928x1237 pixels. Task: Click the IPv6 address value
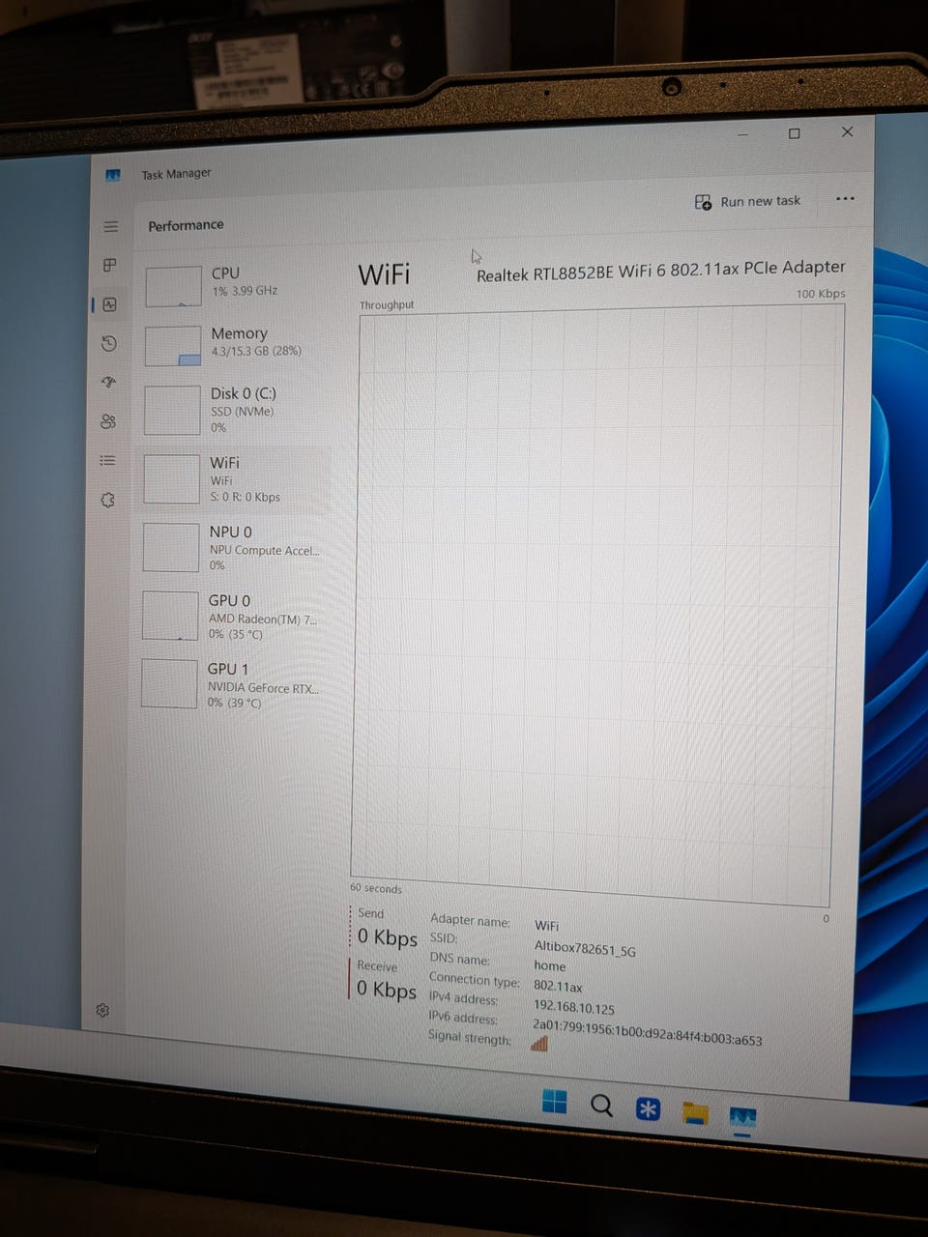pyautogui.click(x=647, y=1032)
